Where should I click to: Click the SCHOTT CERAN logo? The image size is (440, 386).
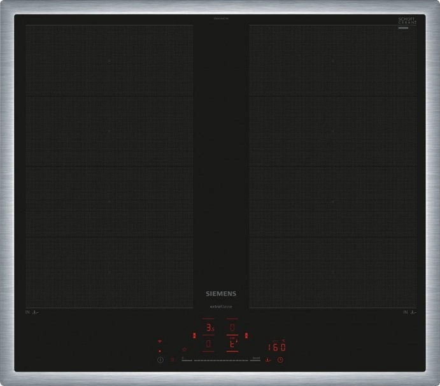tap(407, 21)
